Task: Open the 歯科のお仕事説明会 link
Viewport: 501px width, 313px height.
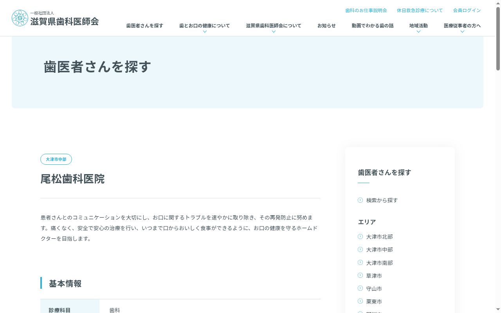Action: pyautogui.click(x=366, y=11)
